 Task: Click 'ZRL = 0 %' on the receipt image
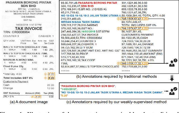9,97
